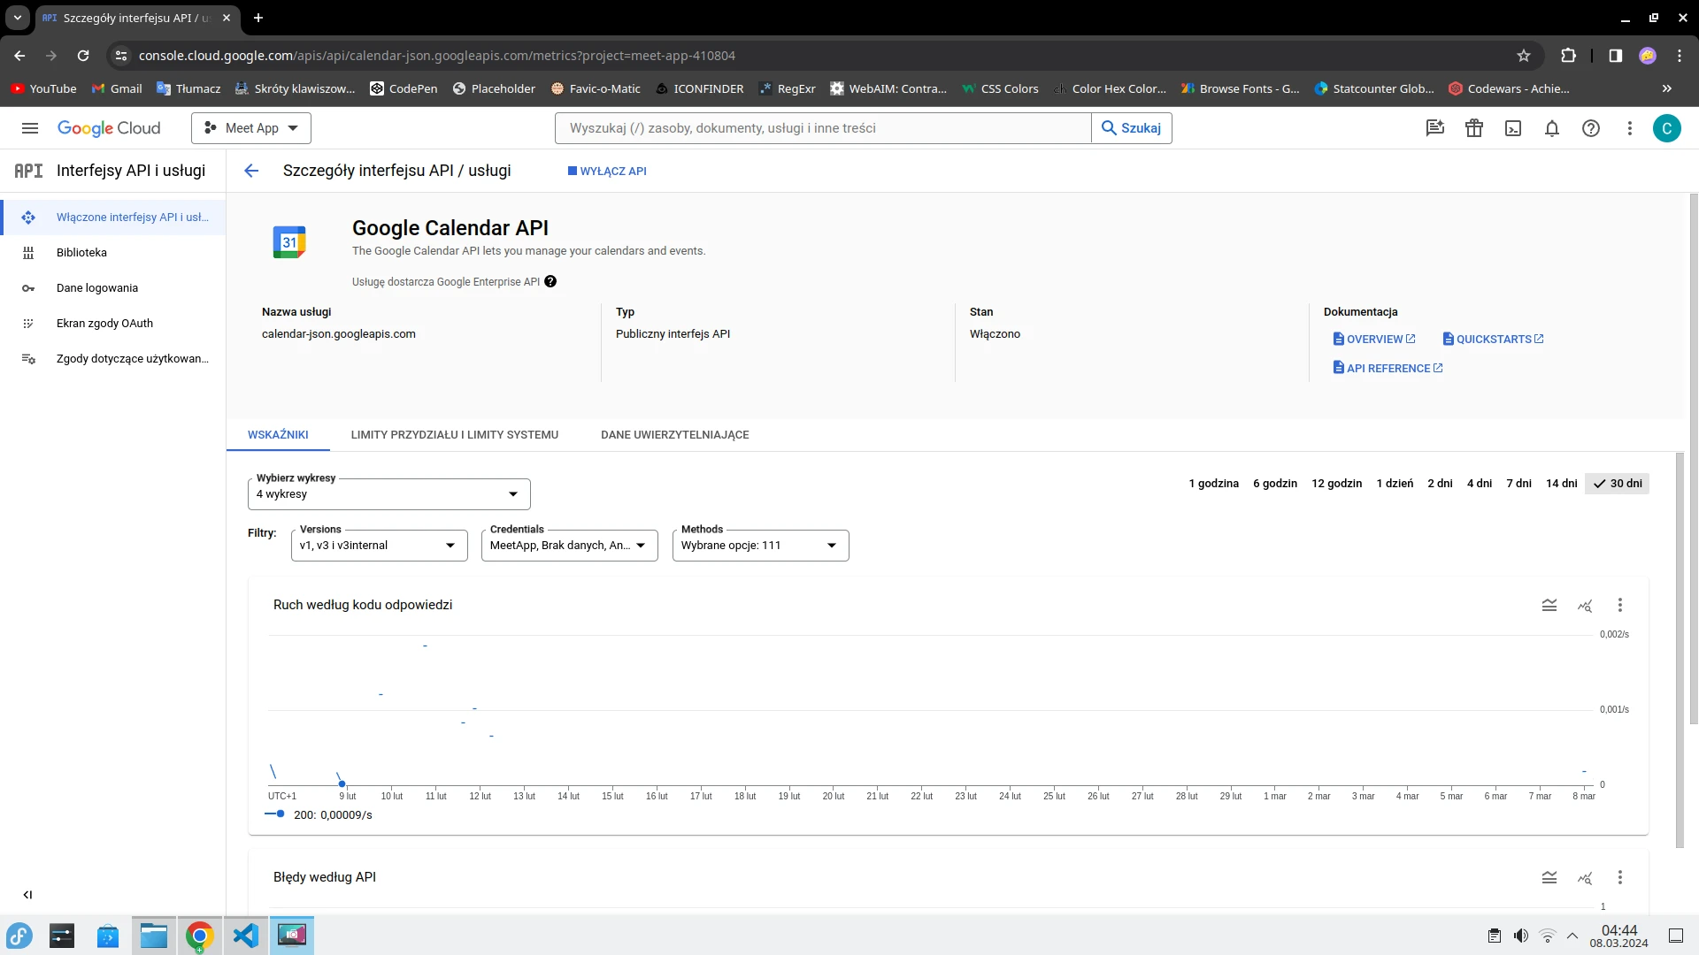This screenshot has width=1699, height=955.
Task: Open the Google Cloud navigation menu
Action: coord(30,128)
